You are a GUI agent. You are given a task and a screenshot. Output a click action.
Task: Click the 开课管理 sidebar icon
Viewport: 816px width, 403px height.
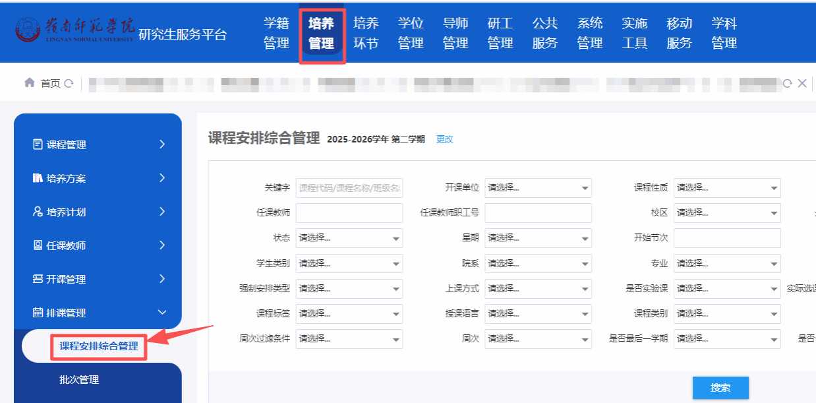38,279
